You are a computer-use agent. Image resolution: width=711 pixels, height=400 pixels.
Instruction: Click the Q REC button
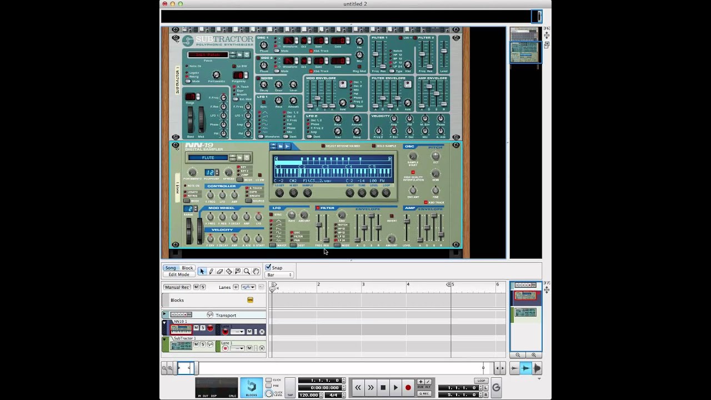(x=424, y=393)
